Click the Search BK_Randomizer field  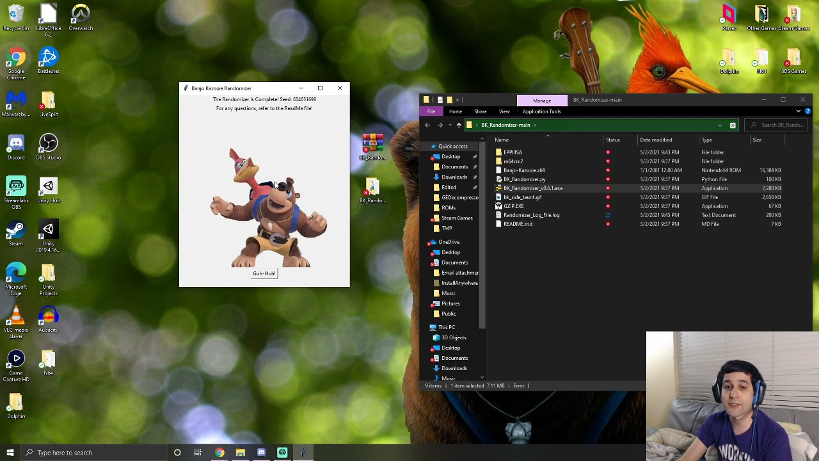pos(777,125)
